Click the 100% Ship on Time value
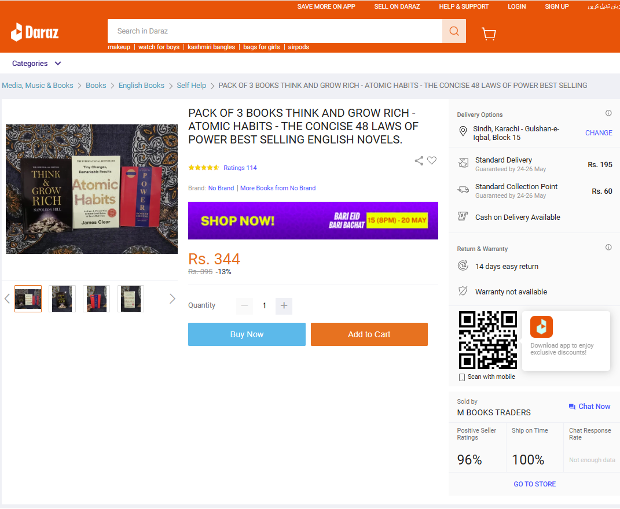Viewport: 620px width, 509px height. (528, 460)
